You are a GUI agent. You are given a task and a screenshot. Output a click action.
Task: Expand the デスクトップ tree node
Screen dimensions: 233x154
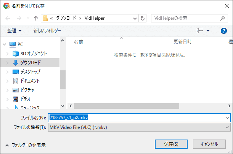pyautogui.click(x=7, y=72)
